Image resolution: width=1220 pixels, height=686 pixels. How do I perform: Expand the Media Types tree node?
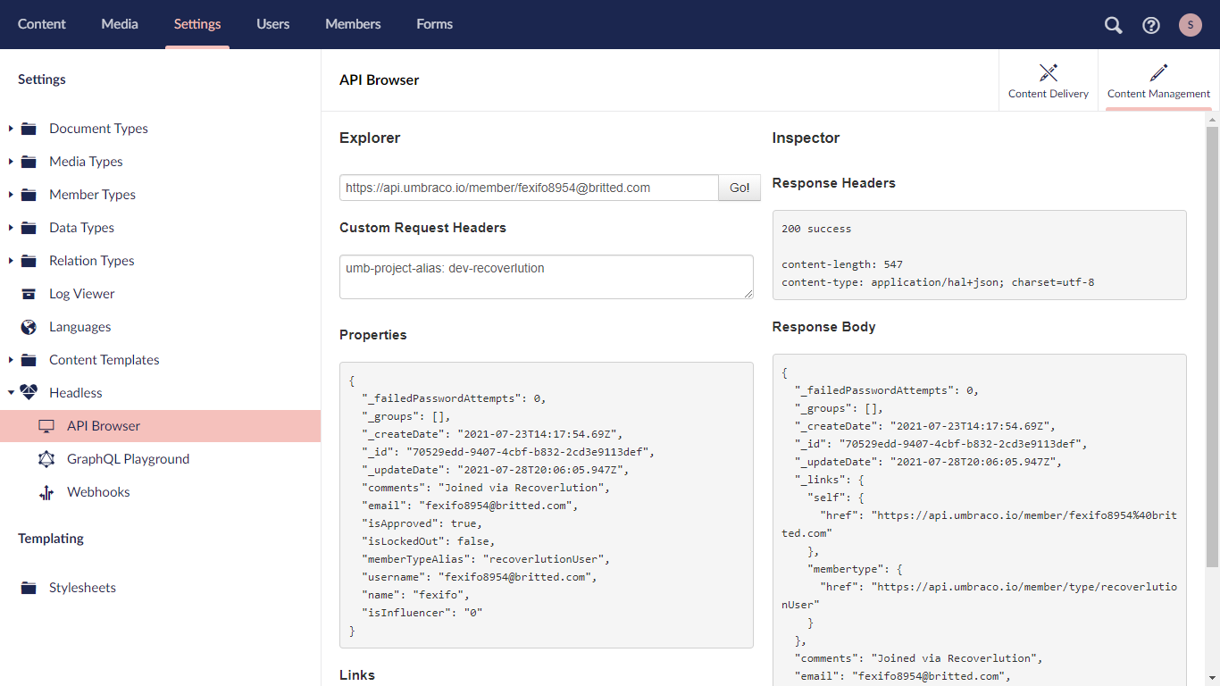(11, 162)
